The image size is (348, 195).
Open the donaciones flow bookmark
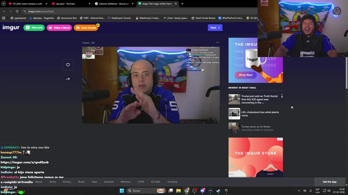point(67,18)
